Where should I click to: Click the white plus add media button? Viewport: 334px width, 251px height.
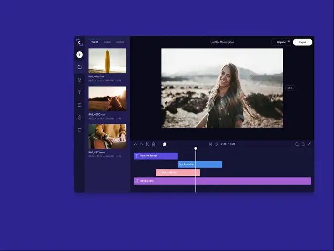79,55
